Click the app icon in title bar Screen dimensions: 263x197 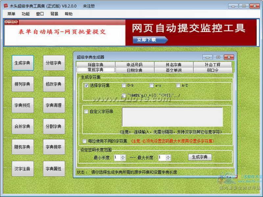pyautogui.click(x=6, y=6)
